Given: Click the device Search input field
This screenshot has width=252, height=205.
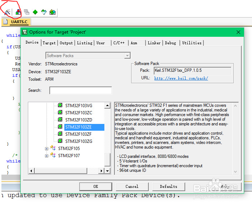Looking at the screenshot, I should [x=81, y=90].
